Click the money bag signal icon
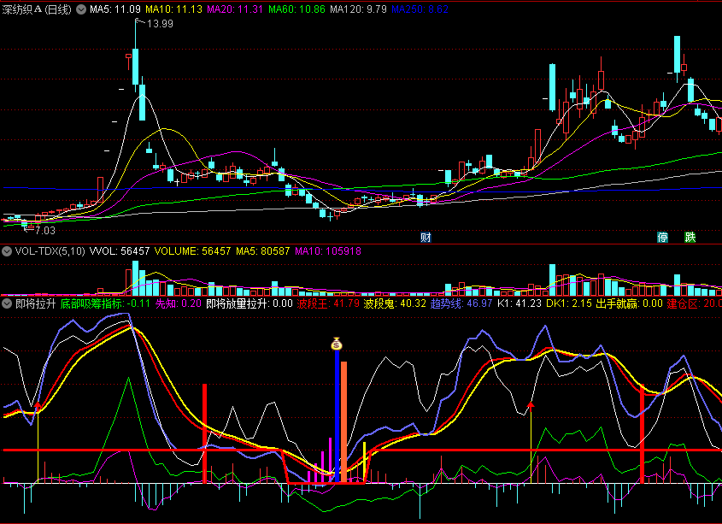Viewport: 722px width, 524px height. [x=337, y=344]
